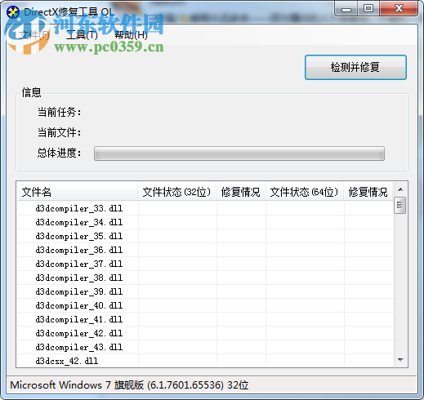Select the d3dcompiler_37.dll row
This screenshot has width=424, height=400.
205,264
